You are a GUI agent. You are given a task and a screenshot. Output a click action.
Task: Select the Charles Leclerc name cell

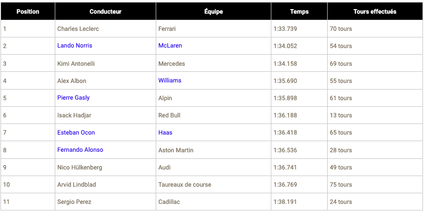coord(78,29)
